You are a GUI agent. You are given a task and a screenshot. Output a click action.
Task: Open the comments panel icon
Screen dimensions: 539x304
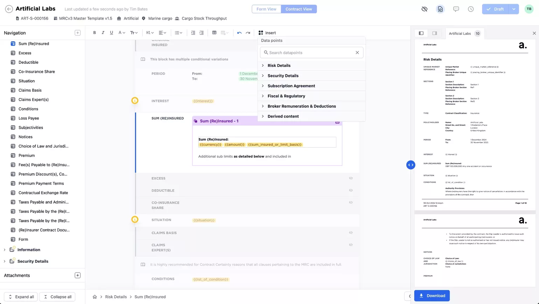pos(456,9)
